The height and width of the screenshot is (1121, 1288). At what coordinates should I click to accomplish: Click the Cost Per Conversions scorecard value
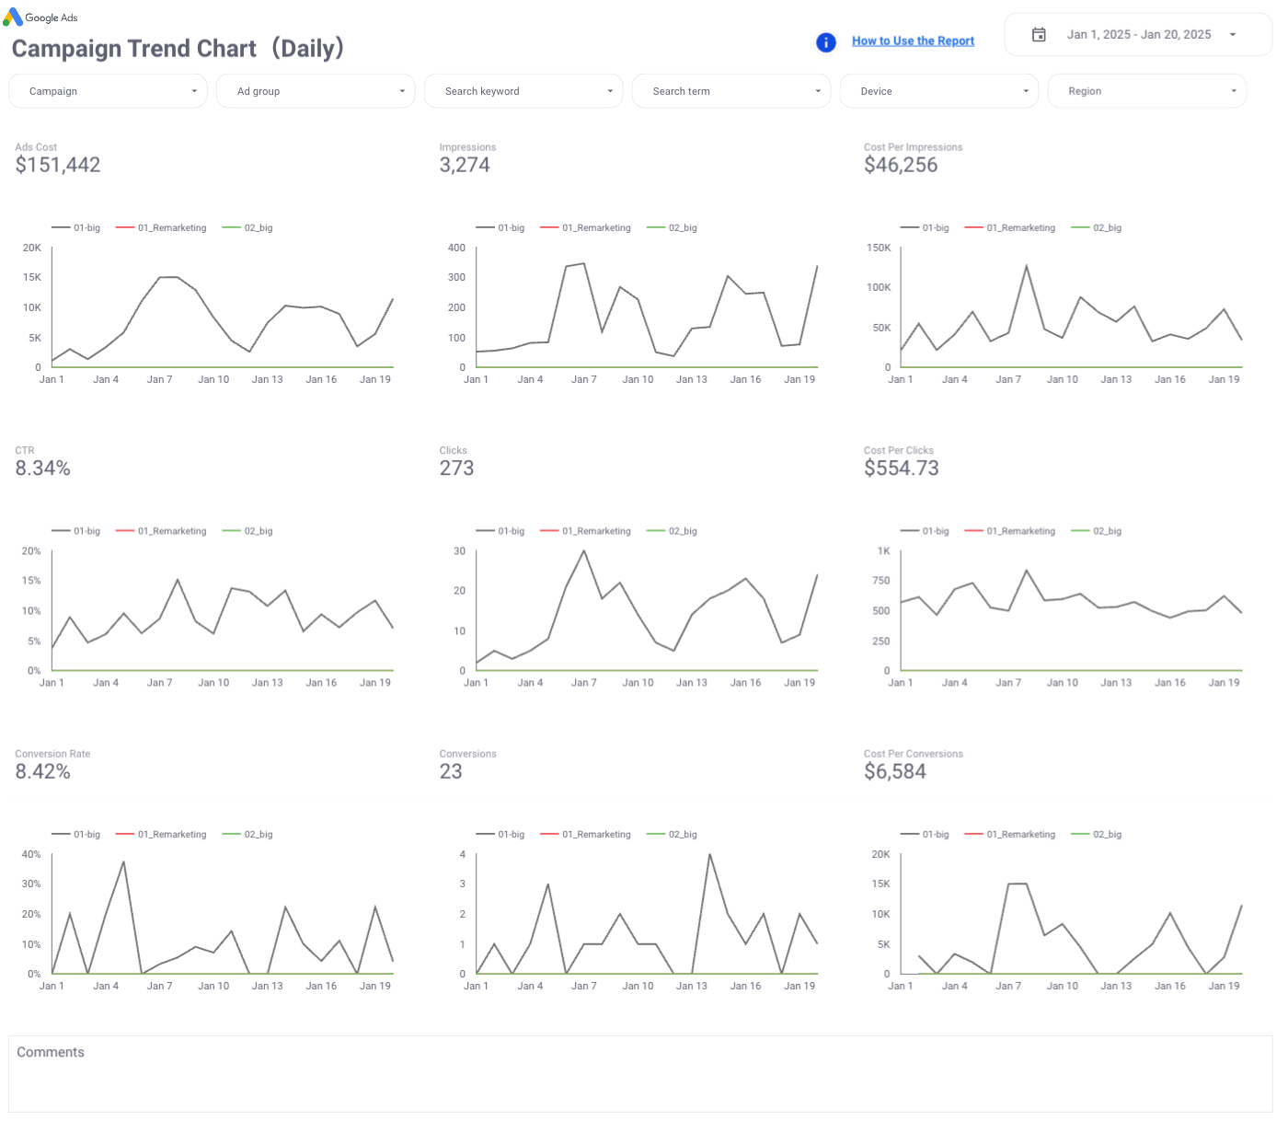tap(895, 772)
